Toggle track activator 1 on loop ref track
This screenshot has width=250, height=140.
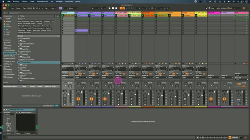click(65, 99)
